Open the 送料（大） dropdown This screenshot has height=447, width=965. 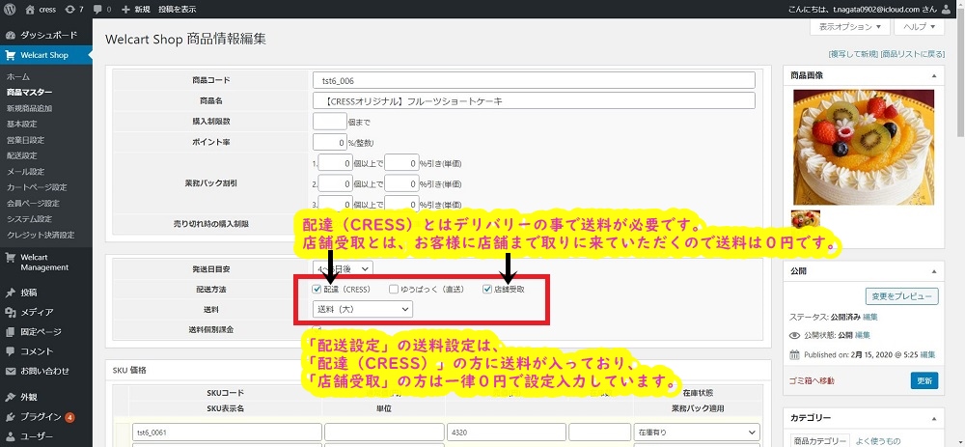363,309
